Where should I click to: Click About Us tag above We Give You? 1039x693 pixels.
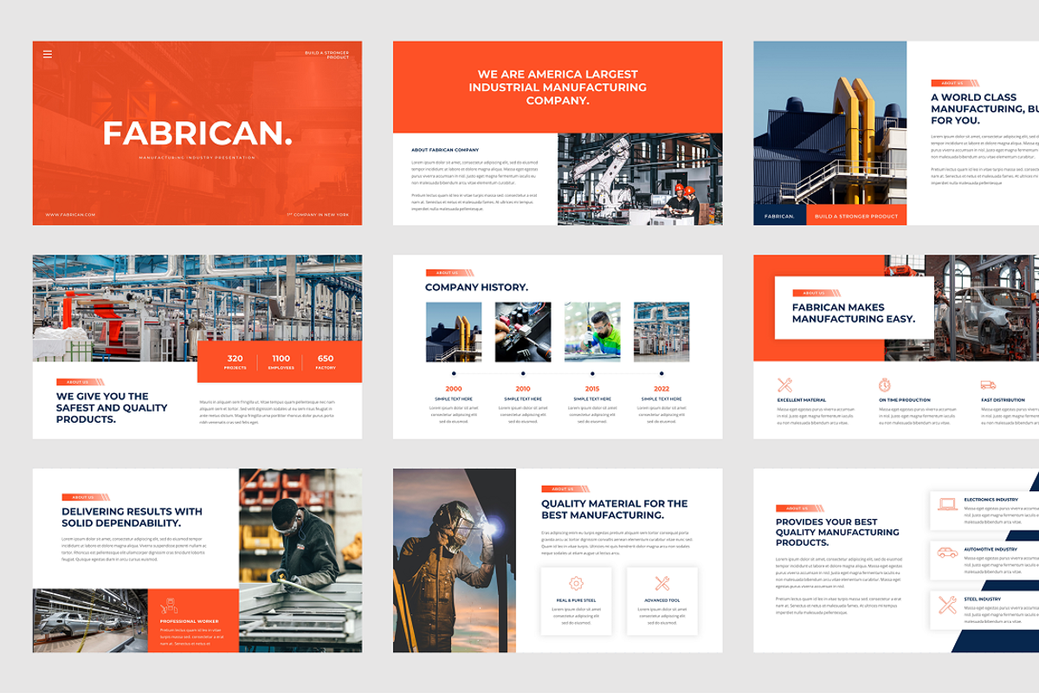(x=80, y=382)
